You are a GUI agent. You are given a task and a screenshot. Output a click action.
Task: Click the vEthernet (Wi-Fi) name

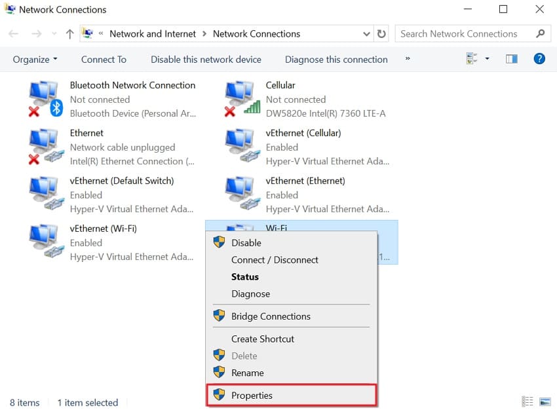104,229
